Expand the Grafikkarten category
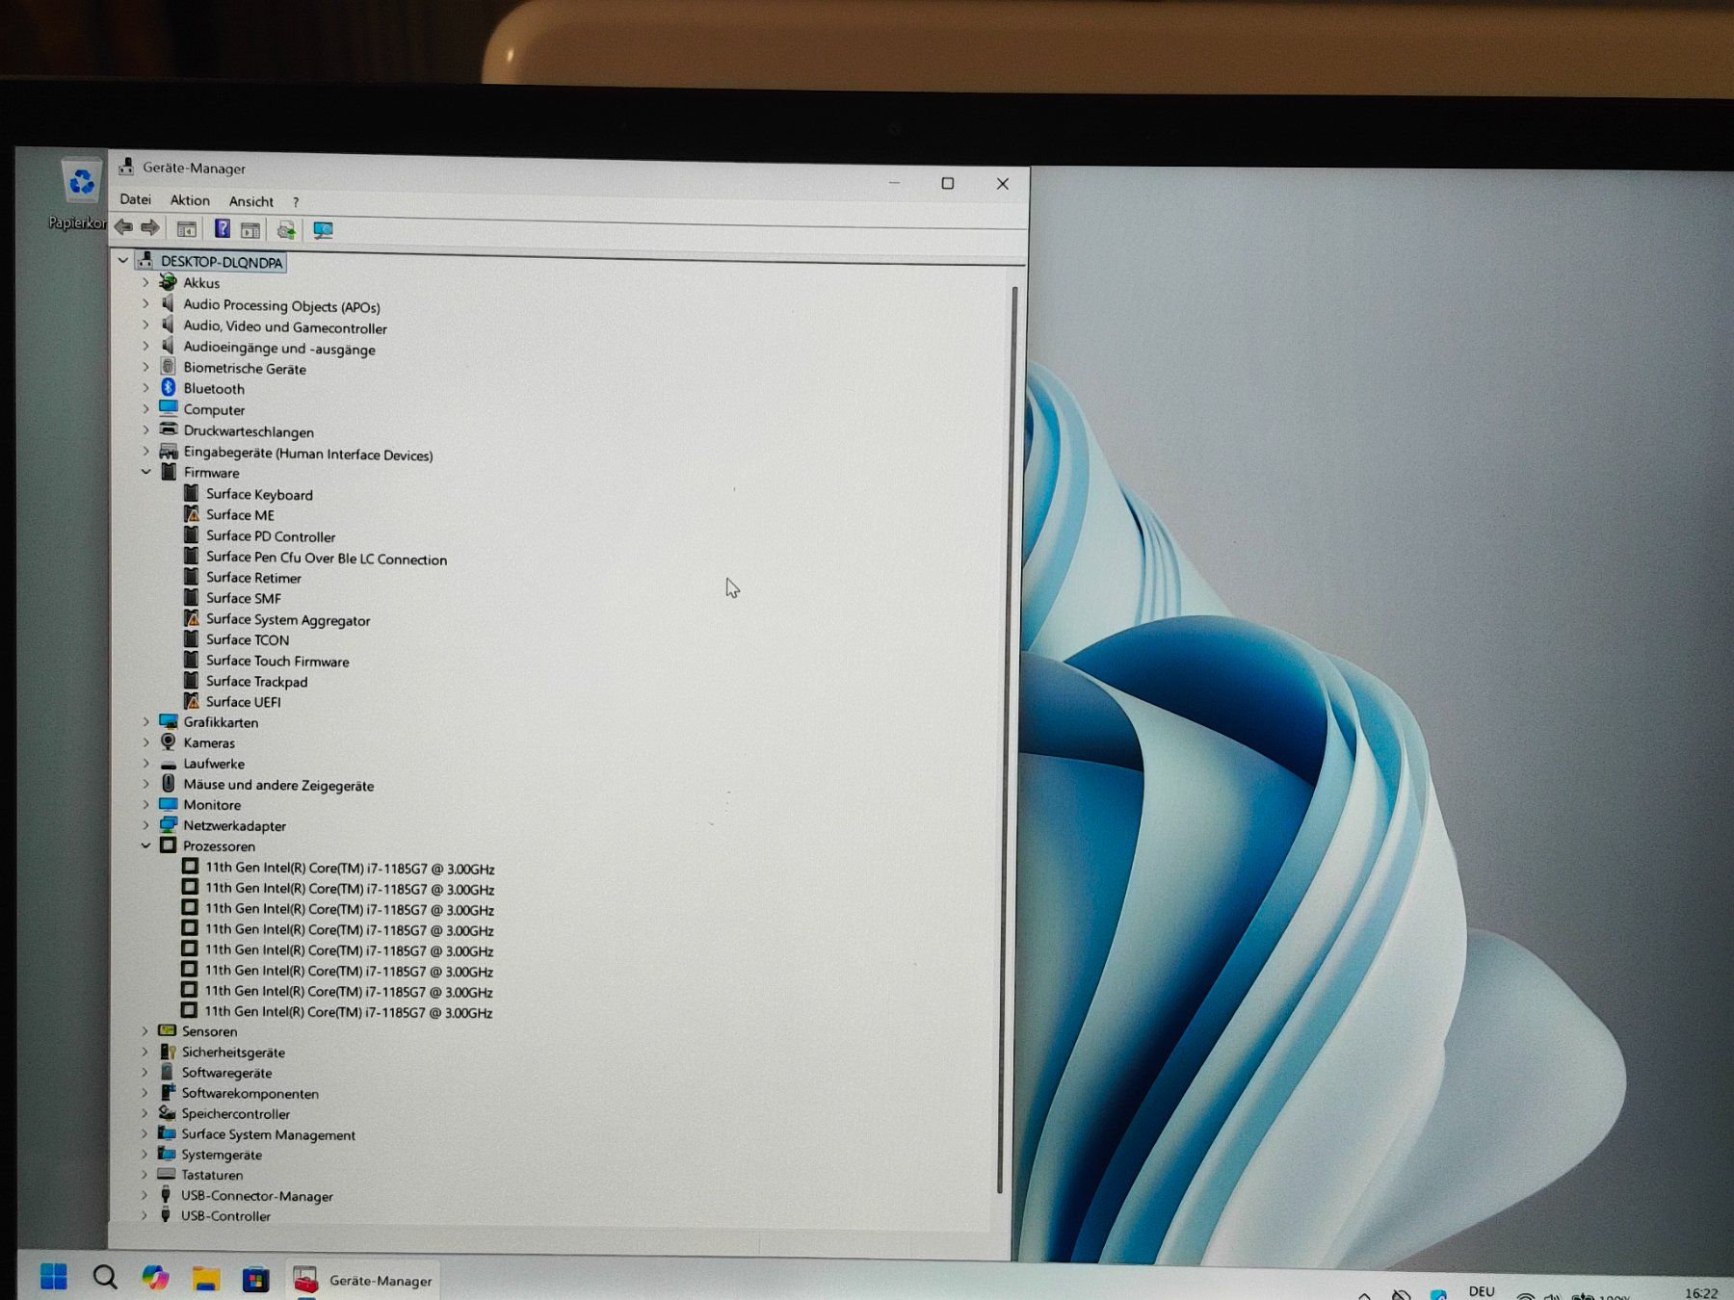This screenshot has height=1300, width=1734. click(x=146, y=721)
